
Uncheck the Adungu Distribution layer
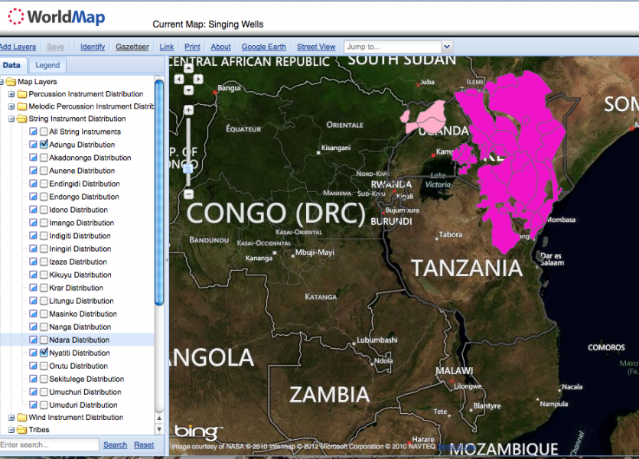coord(44,145)
